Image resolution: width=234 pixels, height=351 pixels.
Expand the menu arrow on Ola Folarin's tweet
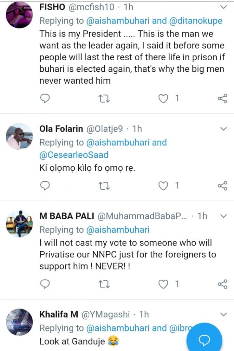(x=223, y=129)
